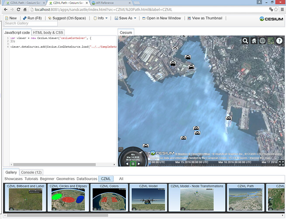This screenshot has width=286, height=219.
Task: Select the Geometries gallery category
Action: 65,179
